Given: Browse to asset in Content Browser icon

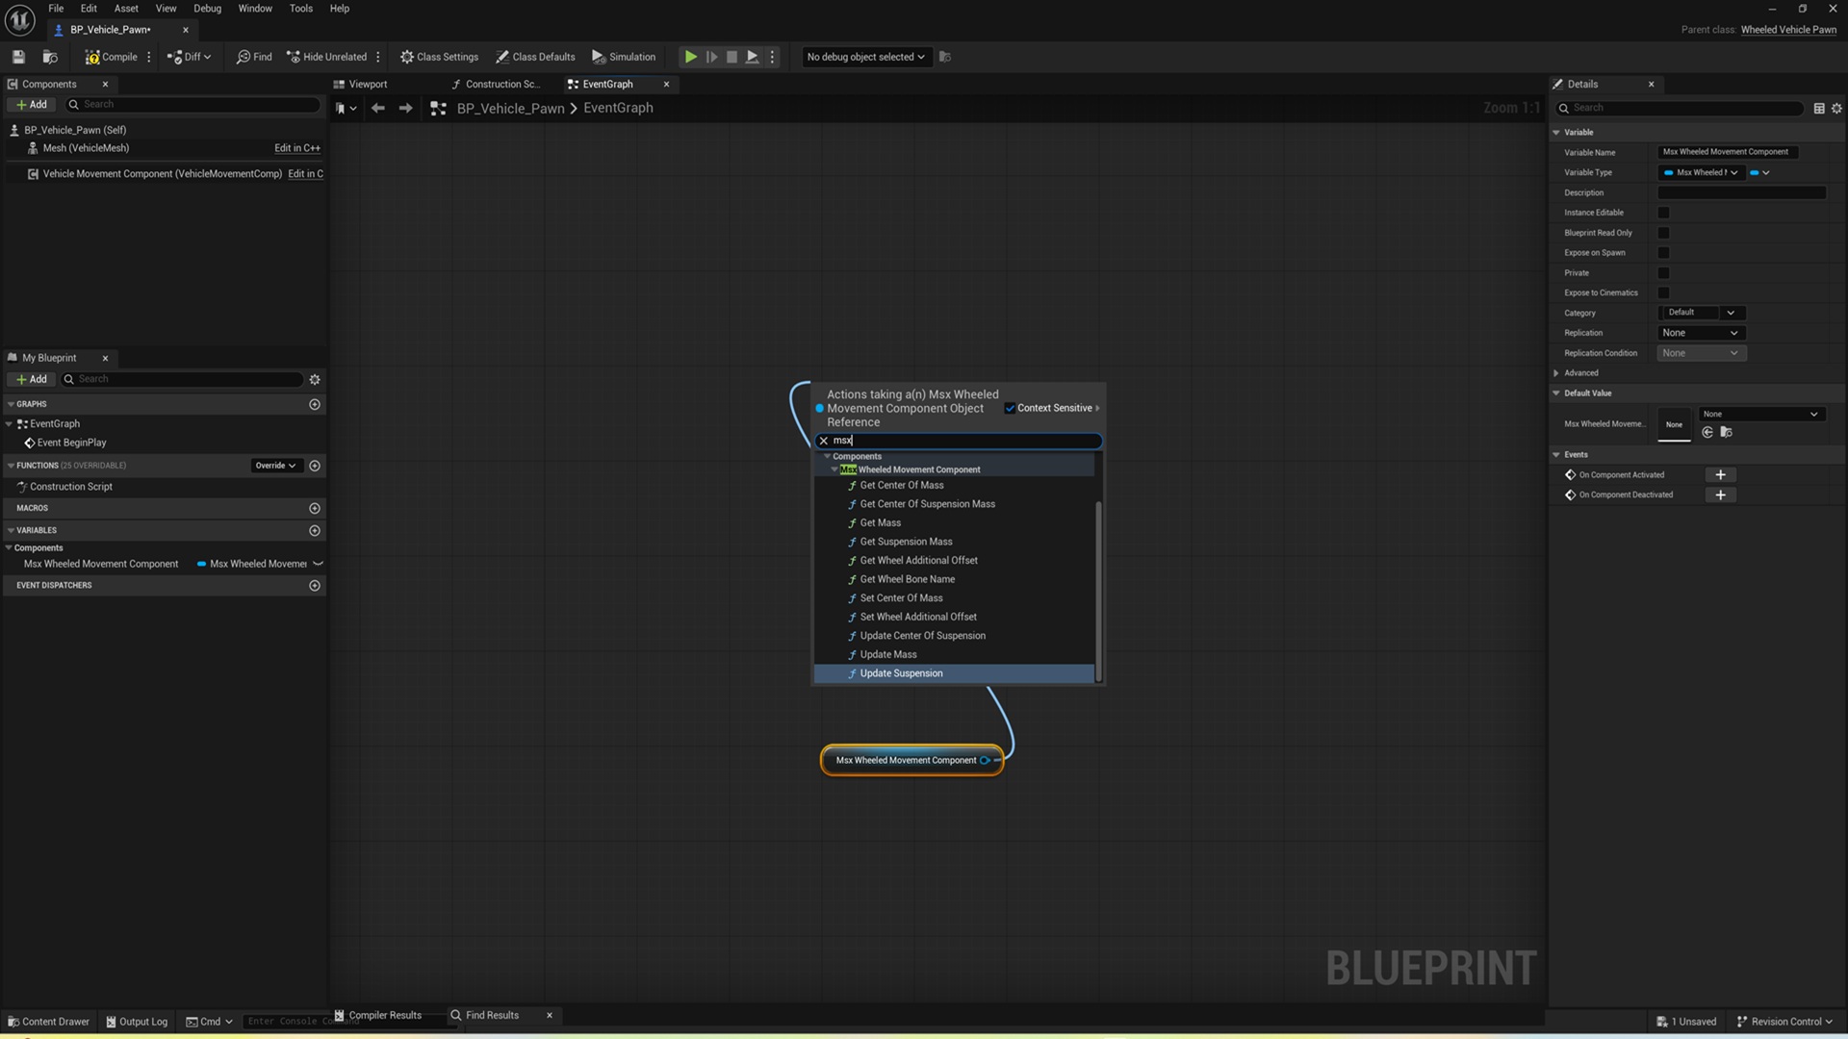Looking at the screenshot, I should point(50,57).
